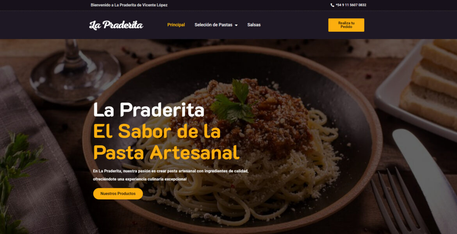Open the Salsas menu item
Screen dimensions: 457x234
tap(254, 25)
